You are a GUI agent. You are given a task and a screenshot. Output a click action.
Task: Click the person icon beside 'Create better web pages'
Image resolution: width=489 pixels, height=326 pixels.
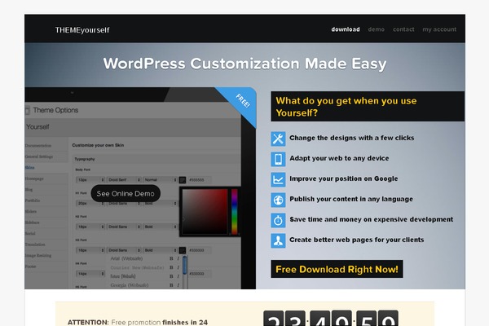click(x=278, y=240)
